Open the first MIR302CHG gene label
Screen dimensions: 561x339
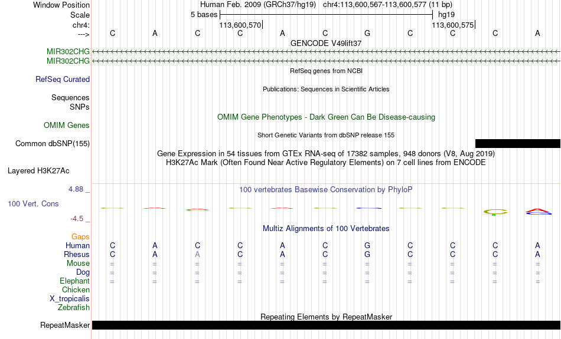click(x=68, y=51)
